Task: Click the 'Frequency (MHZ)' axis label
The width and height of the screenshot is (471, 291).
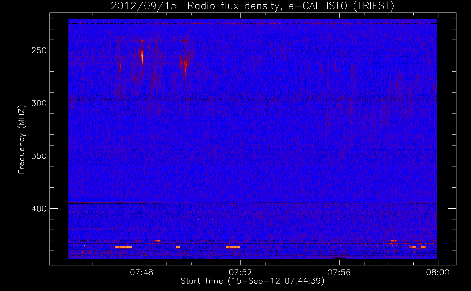Action: [x=22, y=139]
